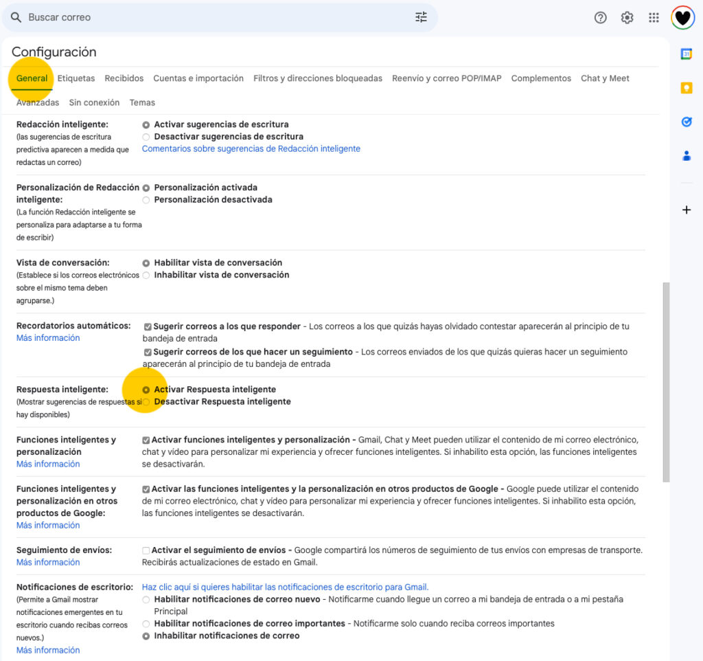The height and width of the screenshot is (661, 703).
Task: Open the Complementos tab
Action: [x=541, y=78]
